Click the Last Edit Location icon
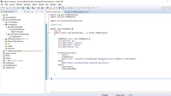The height and width of the screenshot is (96, 171). (x=89, y=8)
